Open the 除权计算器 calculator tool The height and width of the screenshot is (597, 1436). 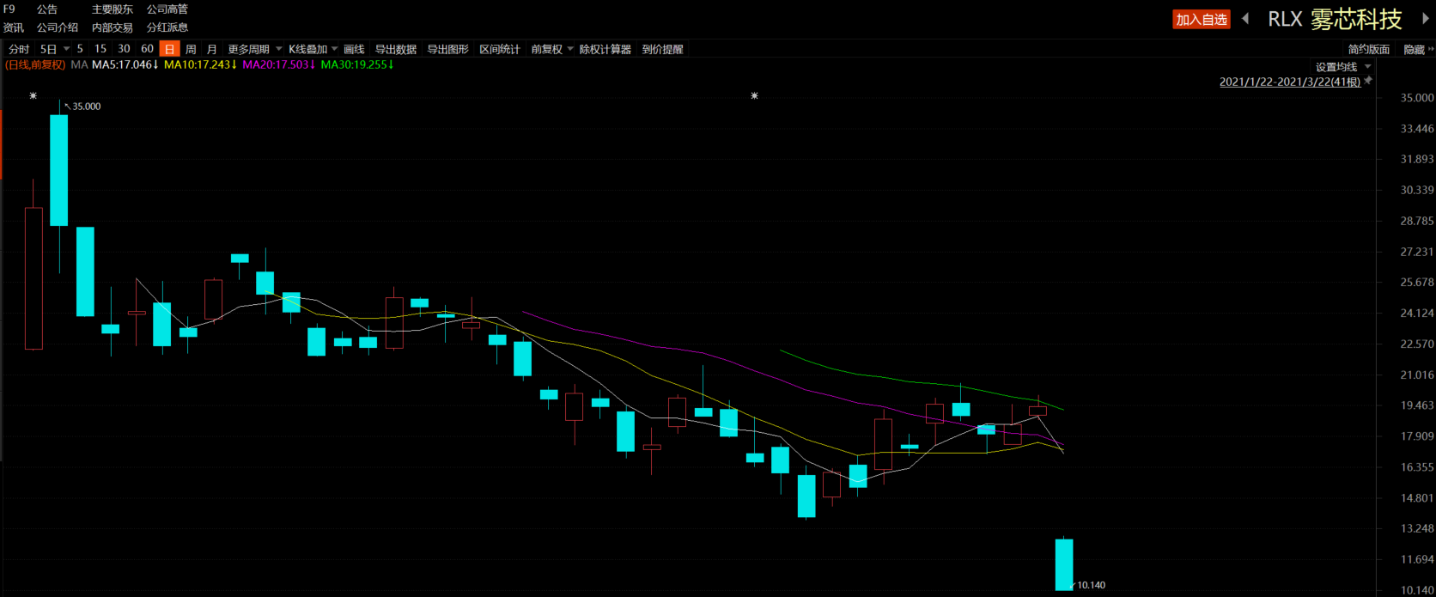(605, 50)
